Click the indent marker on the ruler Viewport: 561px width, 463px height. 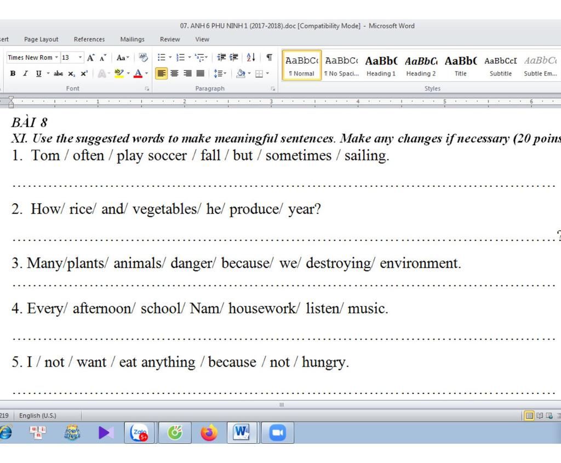tap(11, 102)
